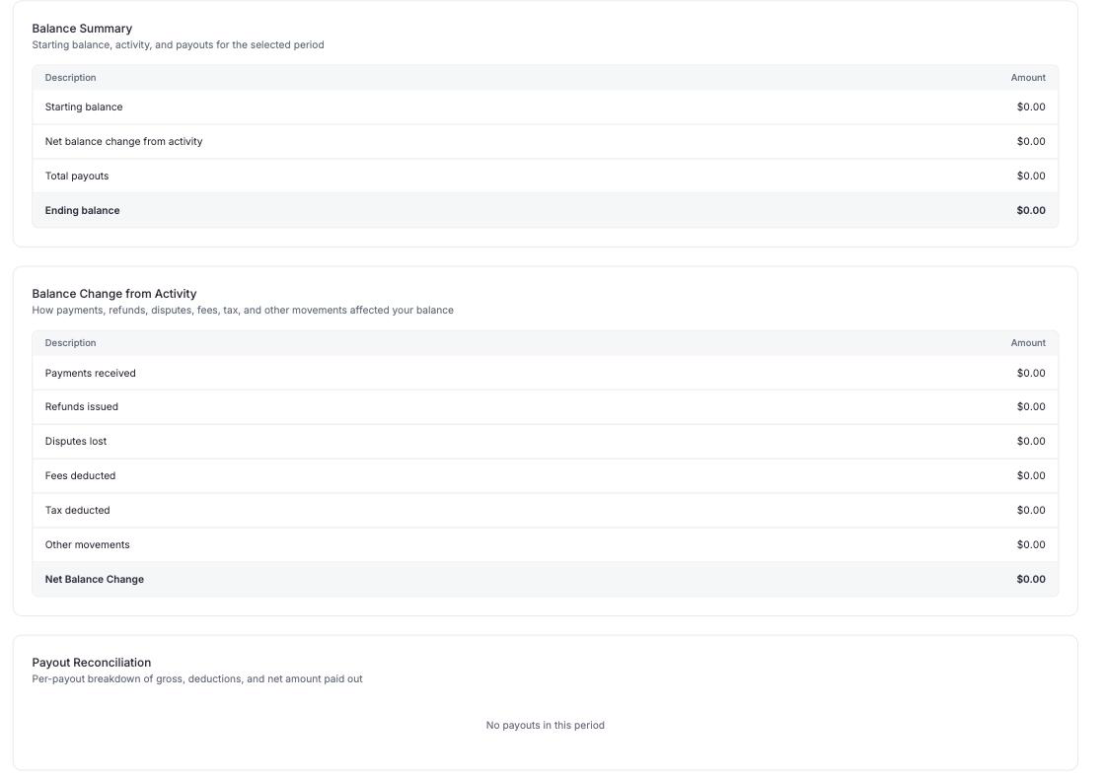Select the Ending balance row label
Viewport: 1105px width, 779px height.
tap(83, 211)
